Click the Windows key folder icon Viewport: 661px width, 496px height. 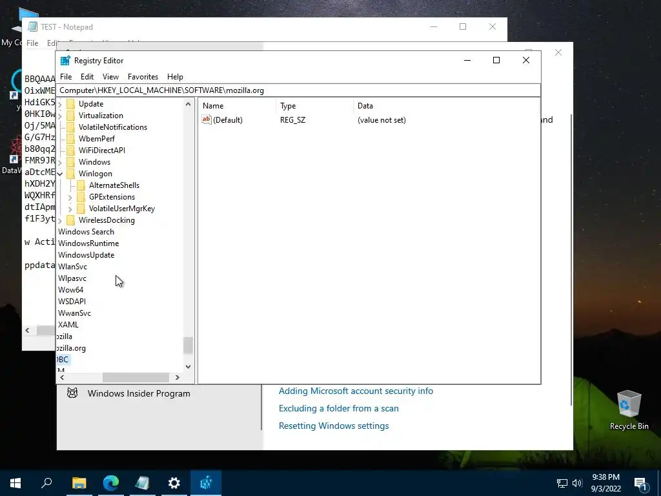click(x=71, y=162)
